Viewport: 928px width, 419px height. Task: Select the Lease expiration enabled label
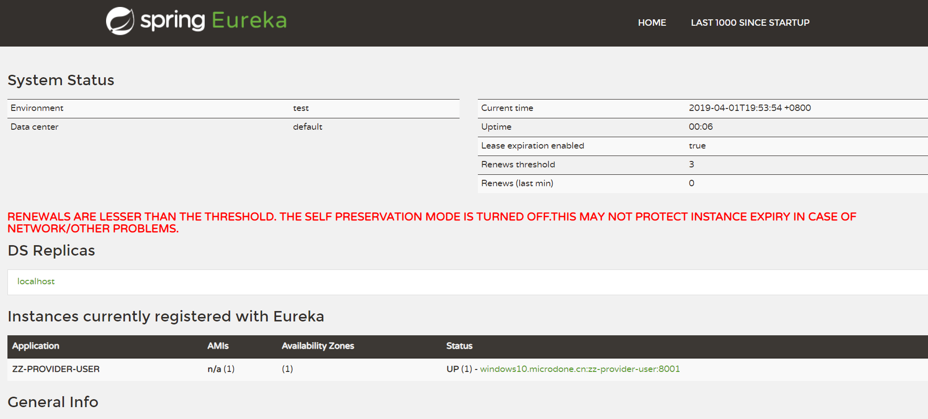tap(532, 146)
